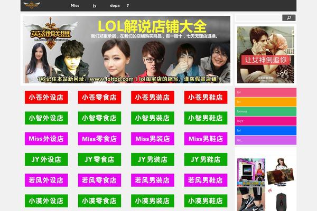The width and height of the screenshot is (317, 211).
Task: Open Miss零食店 shop button
Action: point(99,139)
